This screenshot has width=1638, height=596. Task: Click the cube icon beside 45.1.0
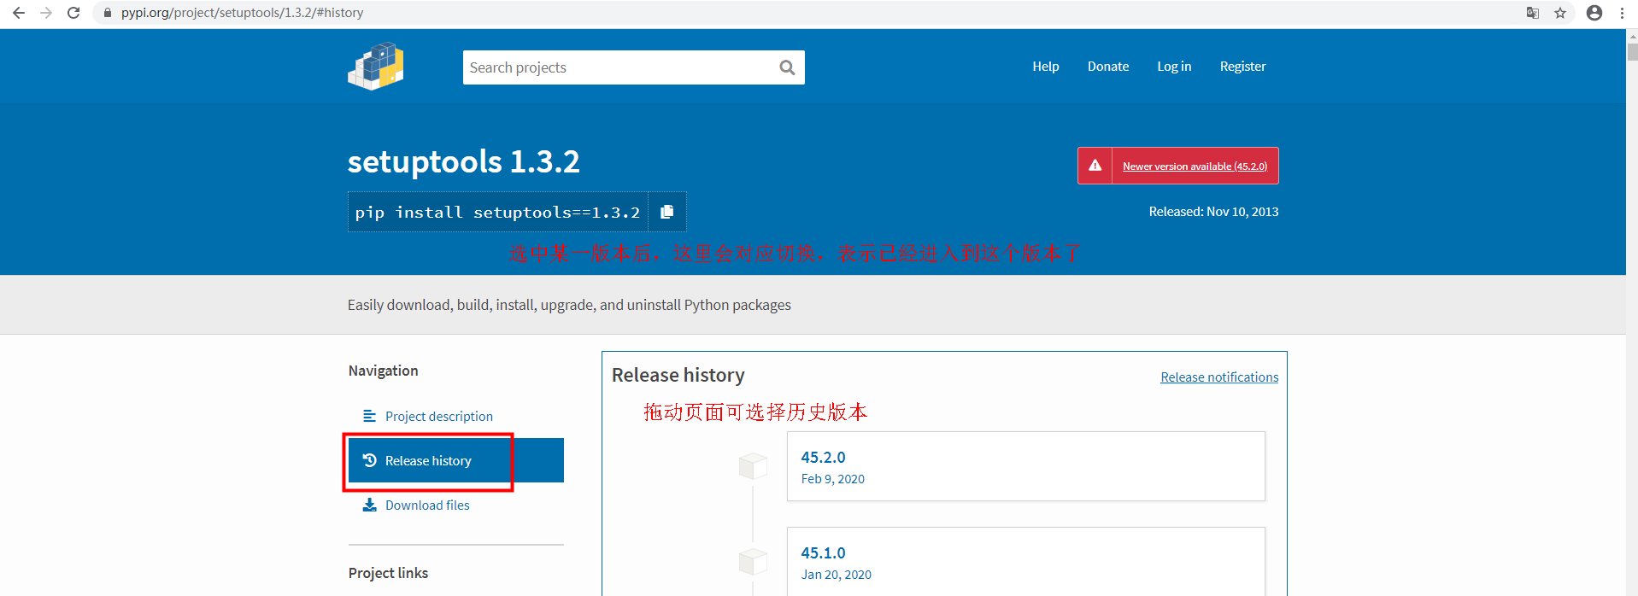click(x=753, y=562)
